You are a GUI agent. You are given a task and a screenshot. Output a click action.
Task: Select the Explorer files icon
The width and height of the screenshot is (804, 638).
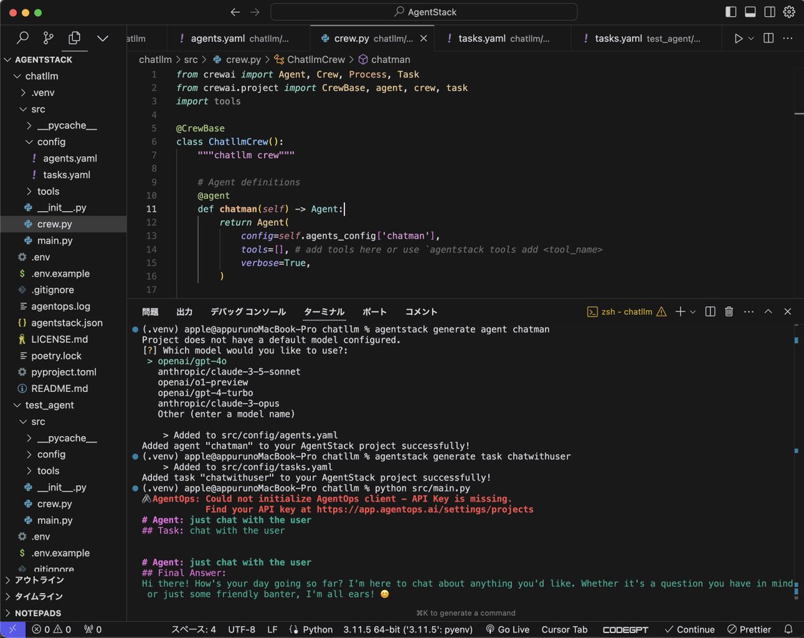click(75, 38)
